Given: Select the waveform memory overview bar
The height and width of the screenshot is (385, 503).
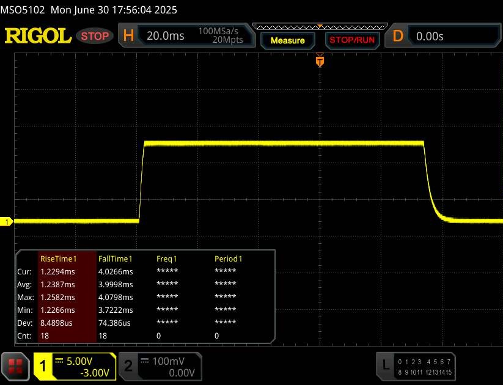Looking at the screenshot, I should tap(320, 26).
